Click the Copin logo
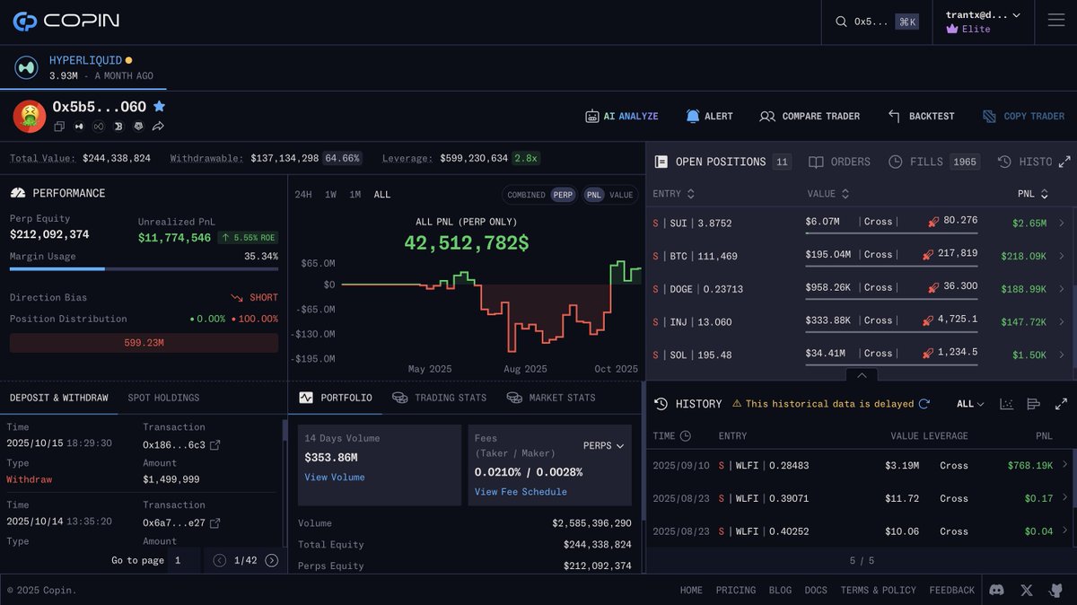Viewport: 1077px width, 605px height. click(66, 21)
